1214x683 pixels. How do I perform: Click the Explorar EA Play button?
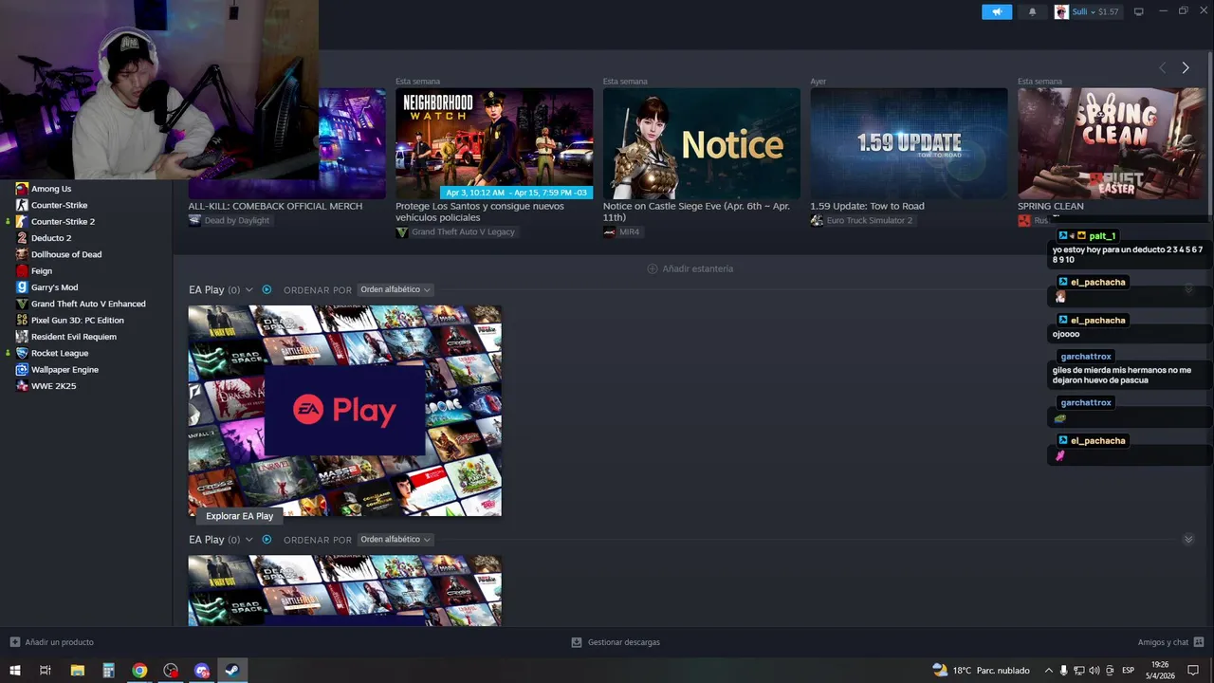coord(239,516)
